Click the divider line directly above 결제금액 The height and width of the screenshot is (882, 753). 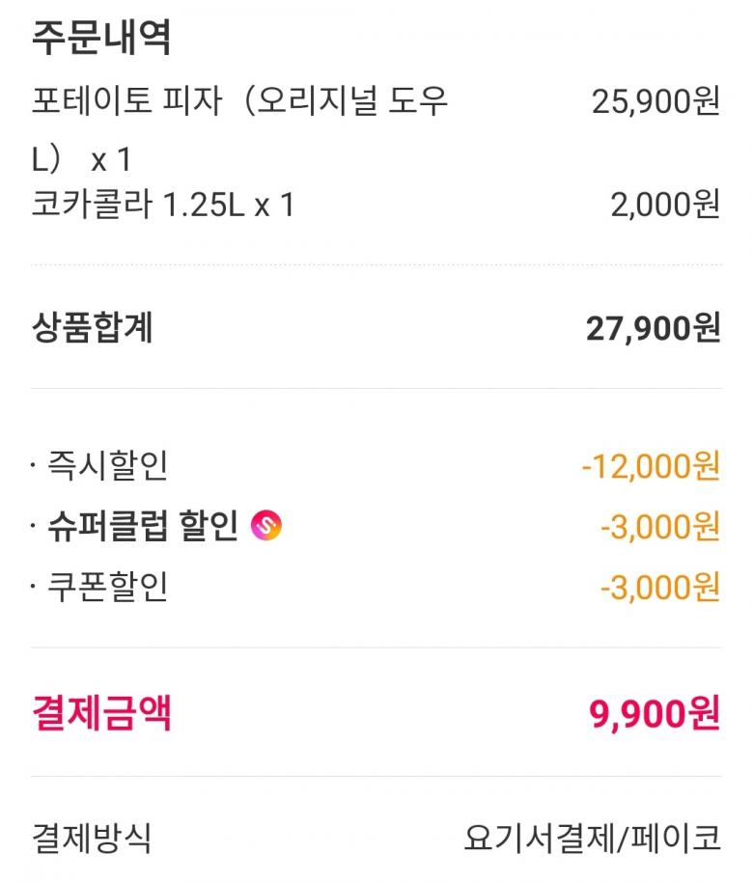(376, 647)
